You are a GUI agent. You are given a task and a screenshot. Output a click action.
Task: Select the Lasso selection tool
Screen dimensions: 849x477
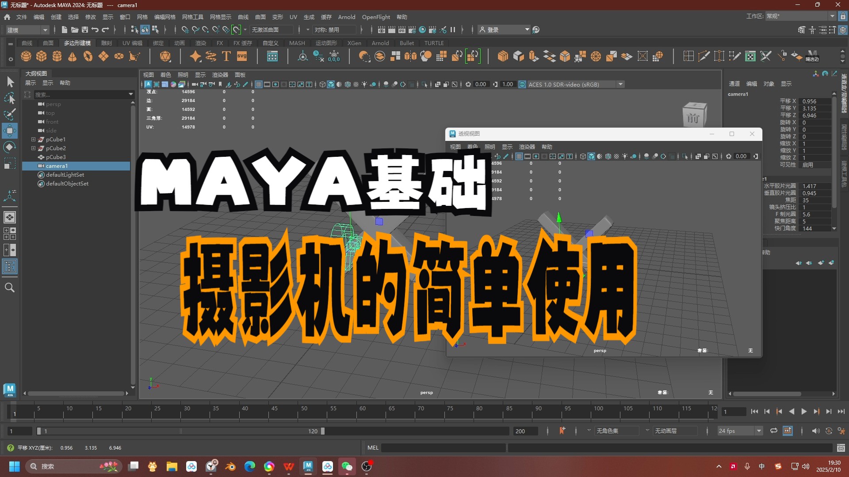click(x=9, y=98)
